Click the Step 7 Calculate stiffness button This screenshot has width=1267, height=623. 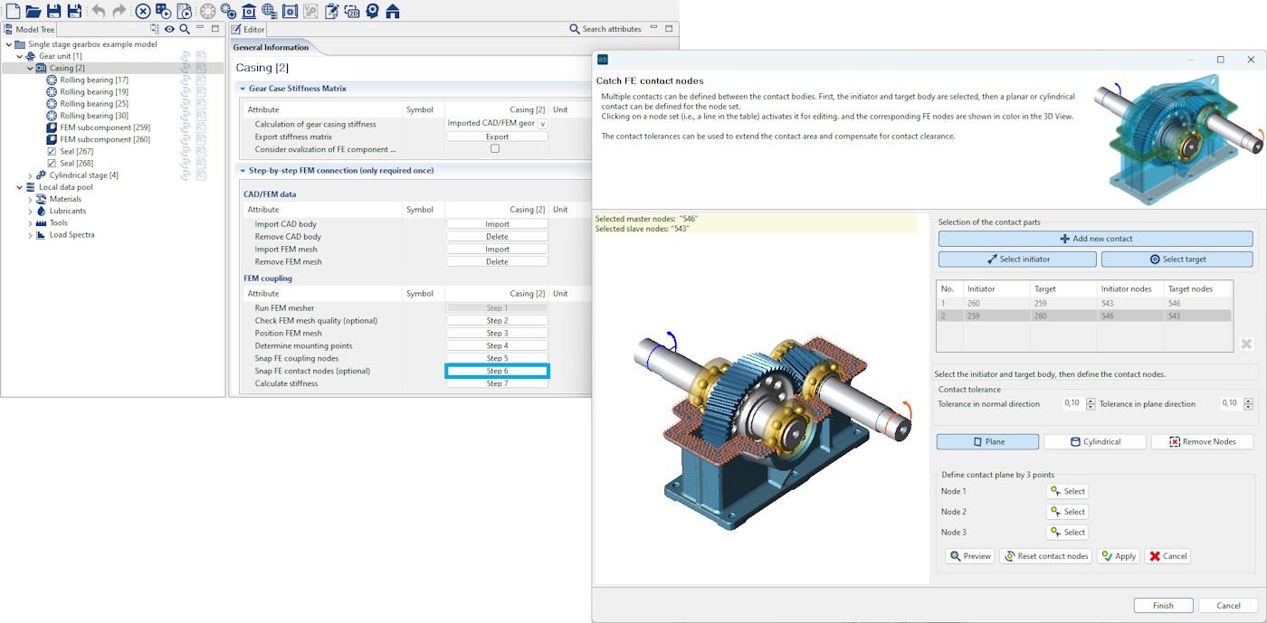pos(497,383)
